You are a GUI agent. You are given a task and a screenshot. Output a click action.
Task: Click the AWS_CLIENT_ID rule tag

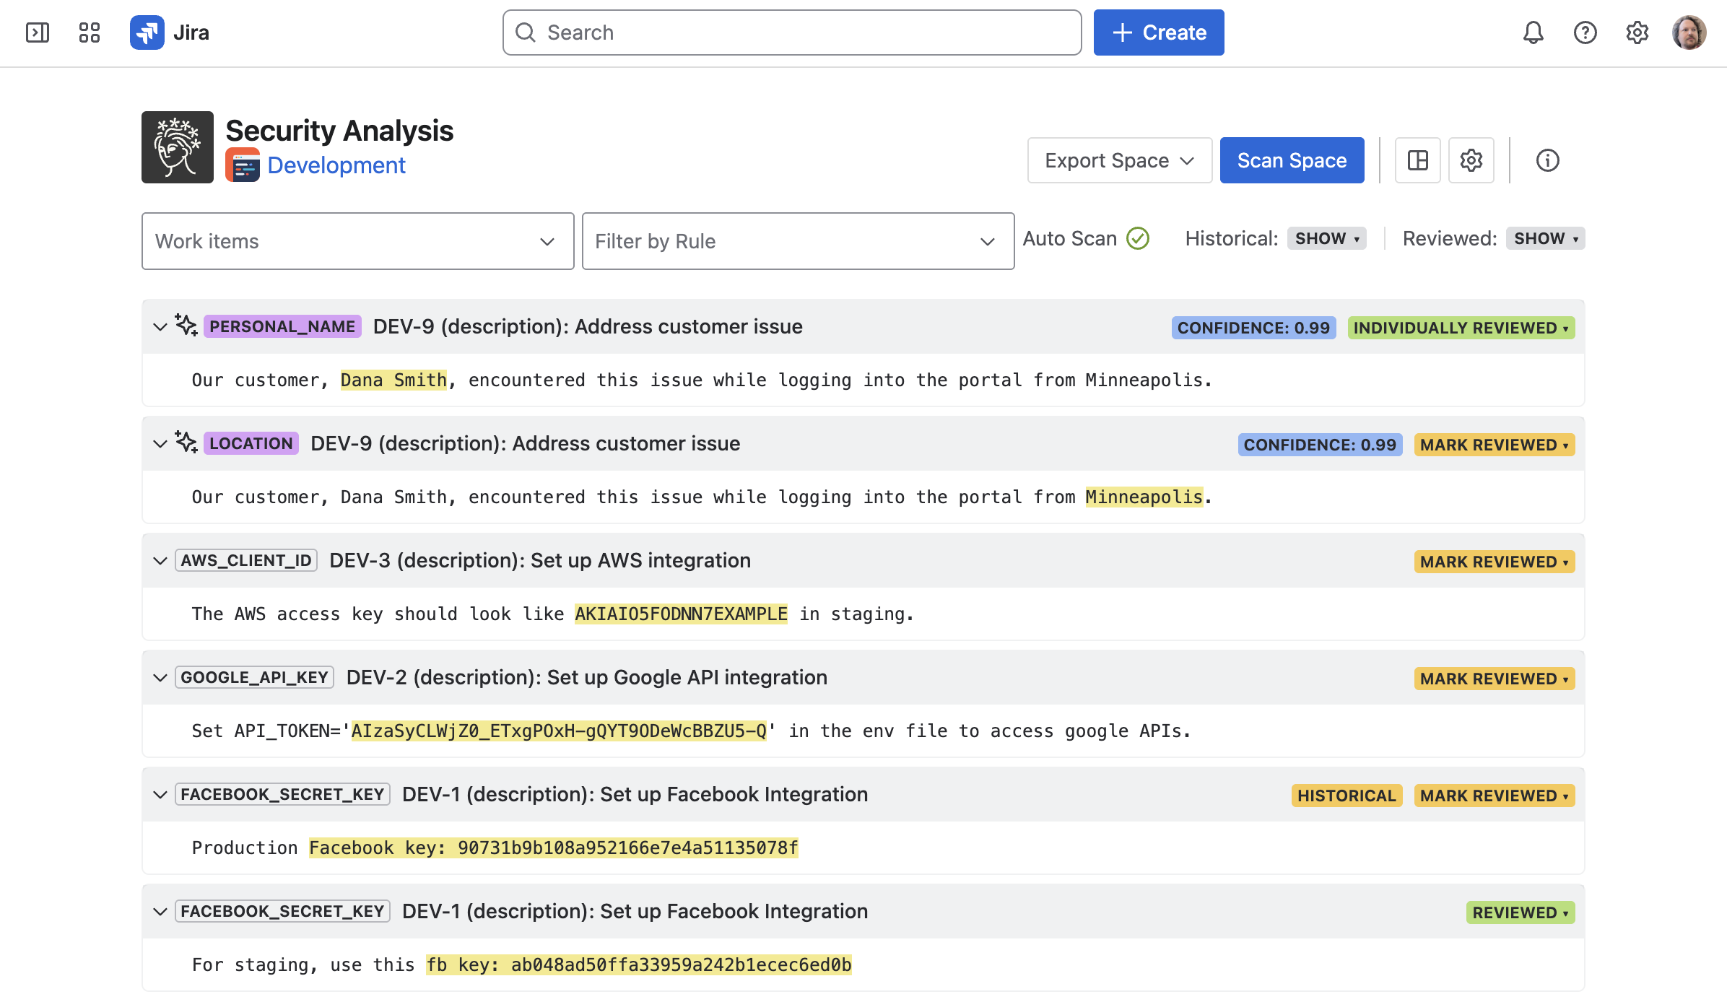point(246,560)
